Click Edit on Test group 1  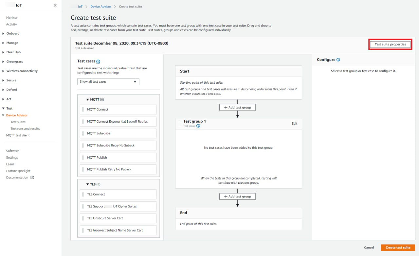[x=294, y=124]
